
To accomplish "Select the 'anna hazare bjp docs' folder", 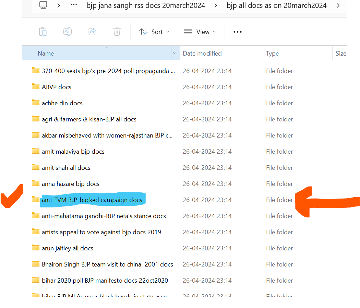I will (71, 184).
